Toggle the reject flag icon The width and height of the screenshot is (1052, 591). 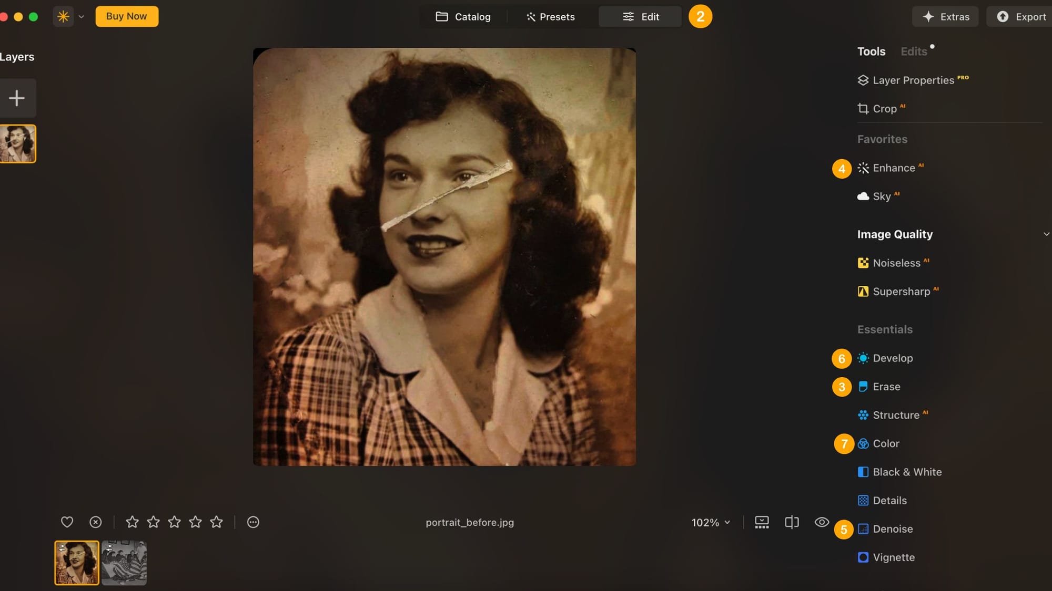coord(95,522)
